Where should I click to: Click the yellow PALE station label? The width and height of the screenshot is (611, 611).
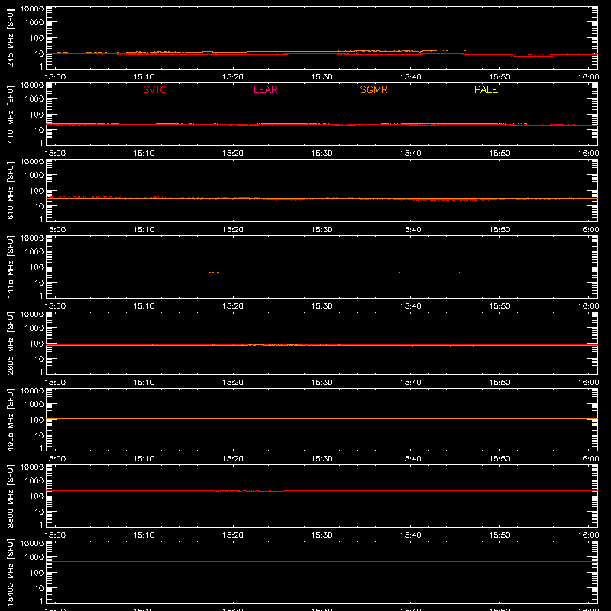(x=486, y=89)
